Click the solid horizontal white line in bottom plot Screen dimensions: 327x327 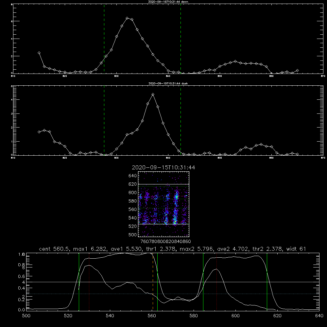[173, 282]
